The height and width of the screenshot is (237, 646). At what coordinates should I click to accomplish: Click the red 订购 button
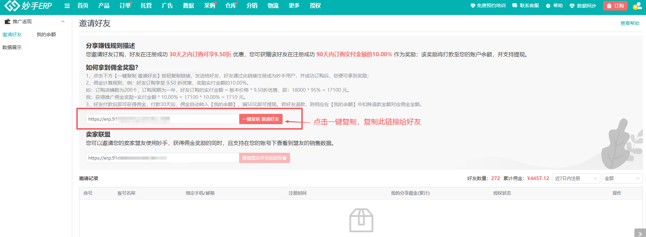(615, 6)
